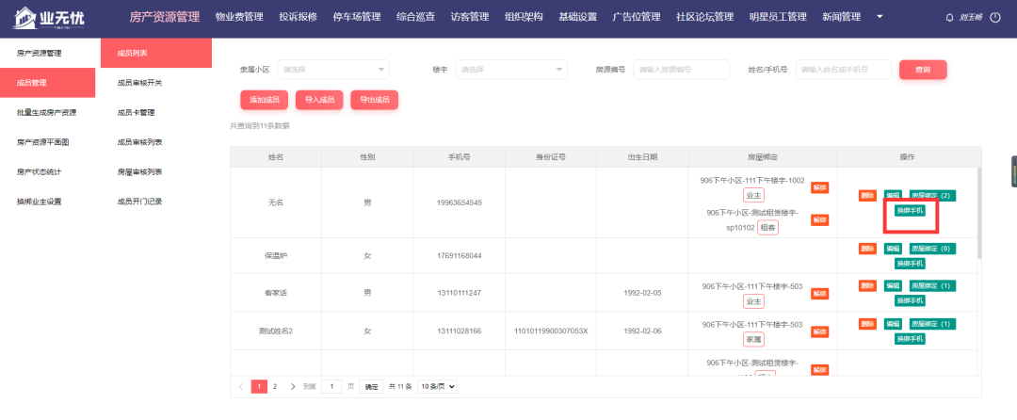Open the 隶属小区 dropdown
Viewport: 1017px width, 420px height.
click(x=333, y=70)
